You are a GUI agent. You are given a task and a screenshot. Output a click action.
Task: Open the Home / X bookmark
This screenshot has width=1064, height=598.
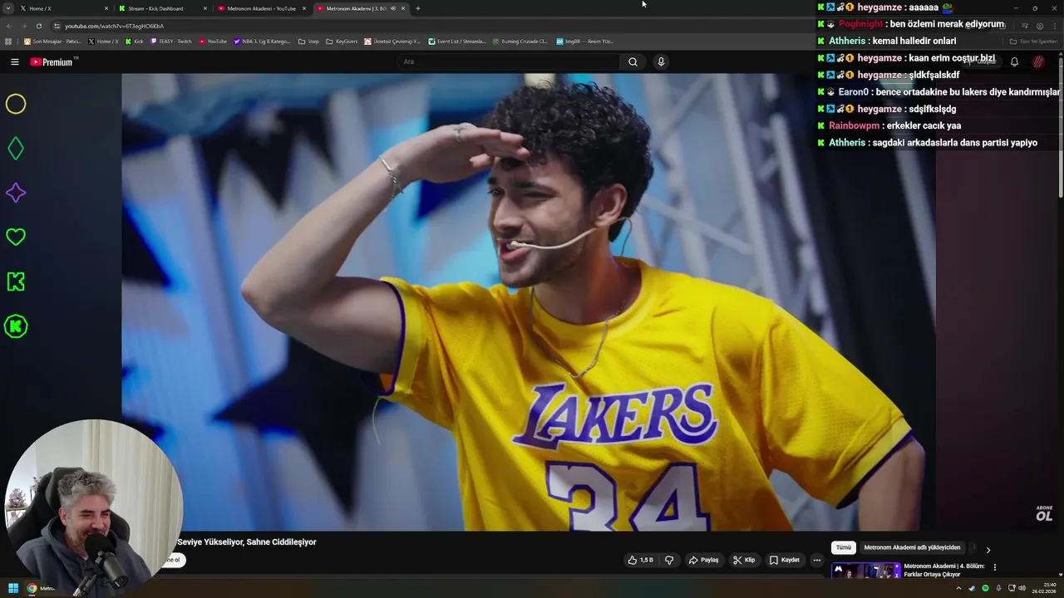(x=103, y=42)
